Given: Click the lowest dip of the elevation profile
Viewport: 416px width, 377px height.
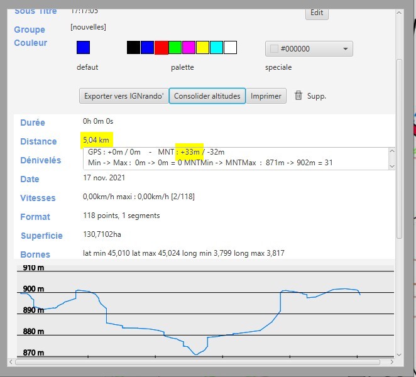Looking at the screenshot, I should (x=195, y=354).
